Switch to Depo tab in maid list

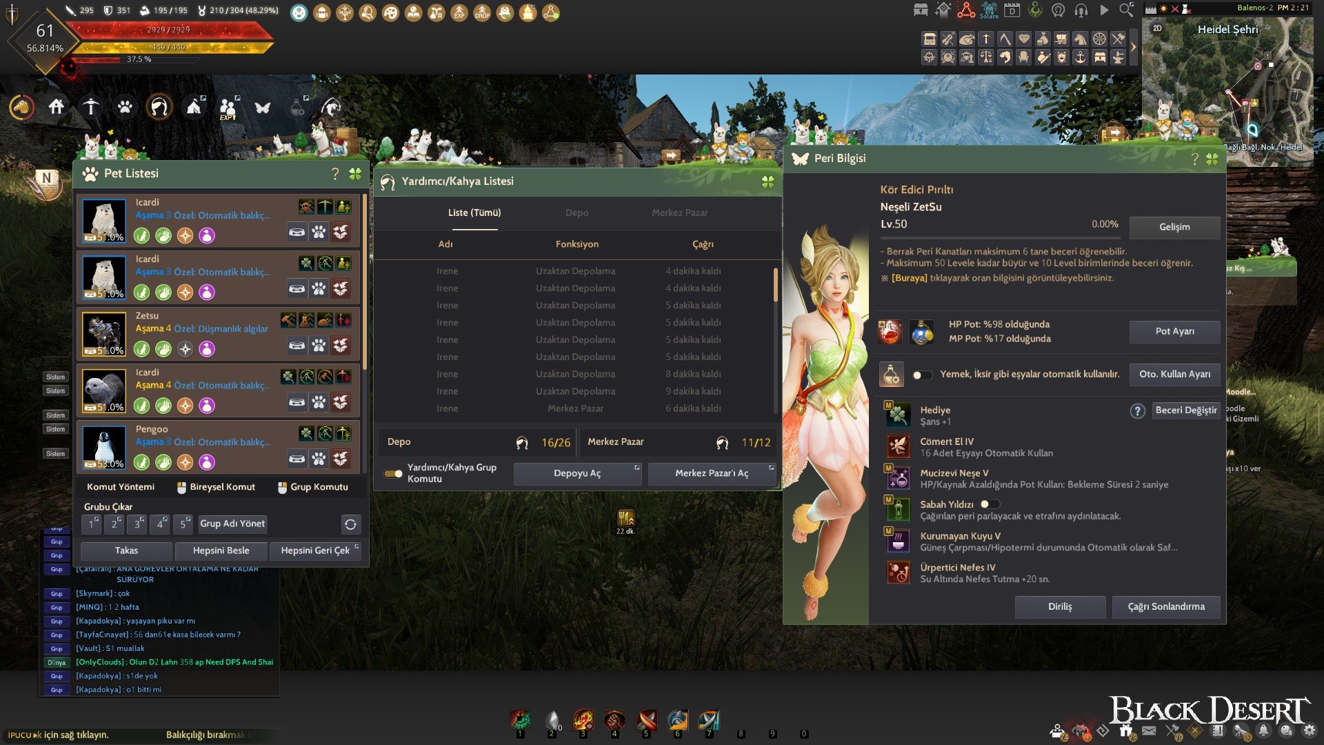click(576, 213)
